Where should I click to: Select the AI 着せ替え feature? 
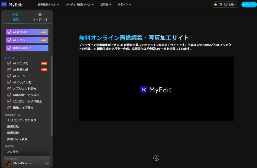click(x=27, y=32)
